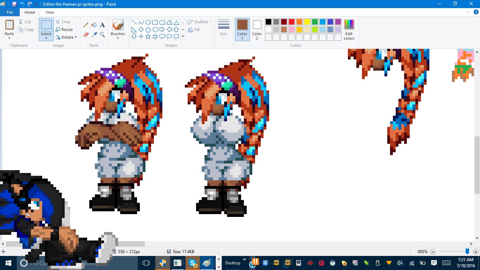Viewport: 480px width, 270px height.
Task: Choose the Oval shape
Action: (148, 22)
